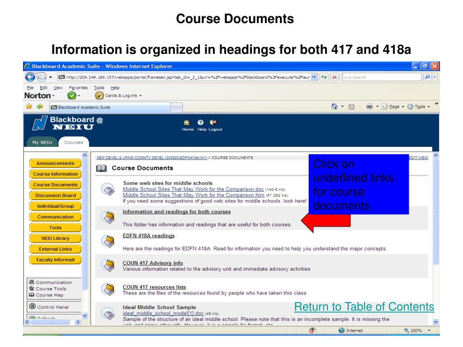463x347 pixels.
Task: Switch to the My NEIU tab
Action: pyautogui.click(x=42, y=142)
